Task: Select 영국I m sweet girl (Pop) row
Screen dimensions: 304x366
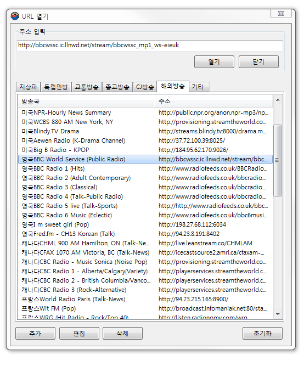Action: (x=145, y=225)
